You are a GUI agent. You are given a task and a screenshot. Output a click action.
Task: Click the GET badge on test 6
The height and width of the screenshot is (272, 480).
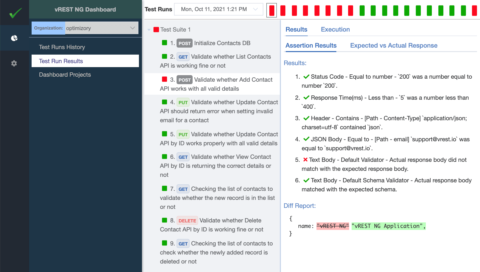tap(183, 157)
